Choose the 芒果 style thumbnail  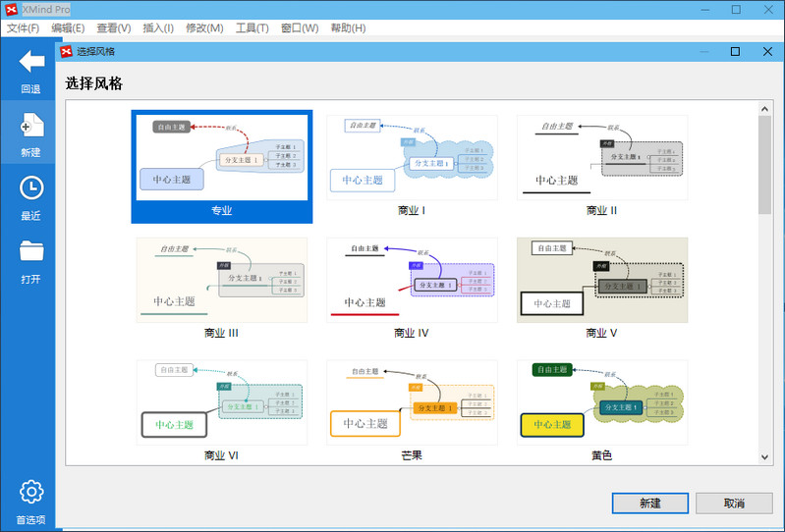coord(412,402)
